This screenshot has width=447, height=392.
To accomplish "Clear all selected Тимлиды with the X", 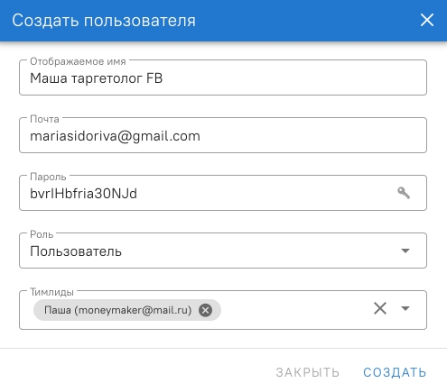I will (x=380, y=308).
